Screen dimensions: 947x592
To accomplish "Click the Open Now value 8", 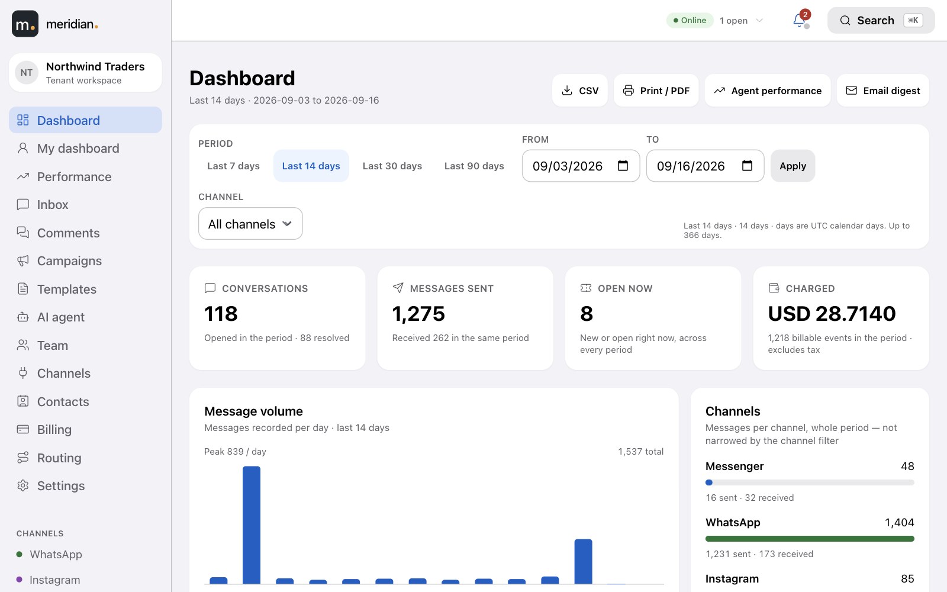I will [587, 314].
